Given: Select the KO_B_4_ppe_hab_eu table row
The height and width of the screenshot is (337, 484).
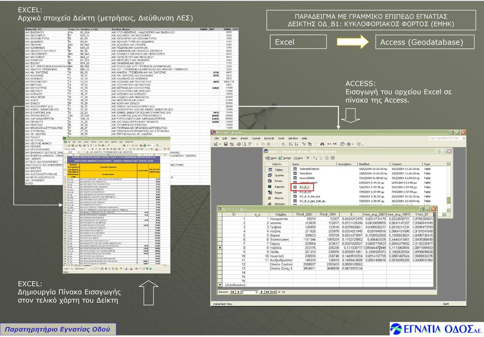Looking at the screenshot, I should click(x=369, y=201).
